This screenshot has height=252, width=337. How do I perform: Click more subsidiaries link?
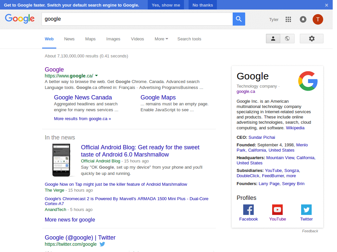[291, 176]
